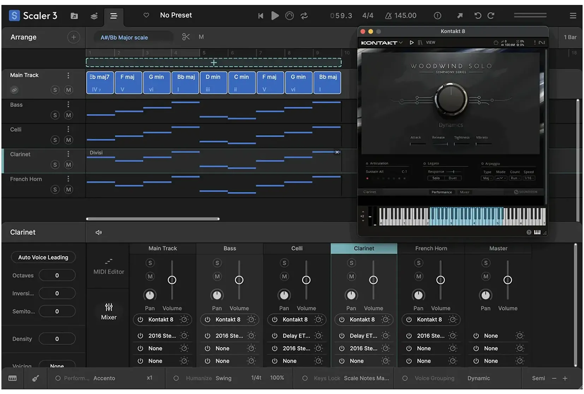Open the keyboard view icon in bottom bar
The image size is (584, 394).
12,378
